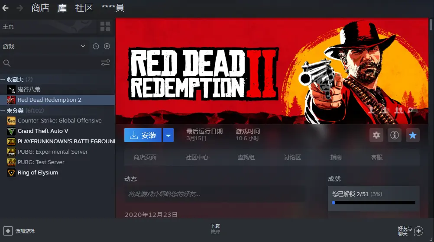Screen dimensions: 434x242
Task: Sort library by recent activity clock icon
Action: tap(96, 46)
